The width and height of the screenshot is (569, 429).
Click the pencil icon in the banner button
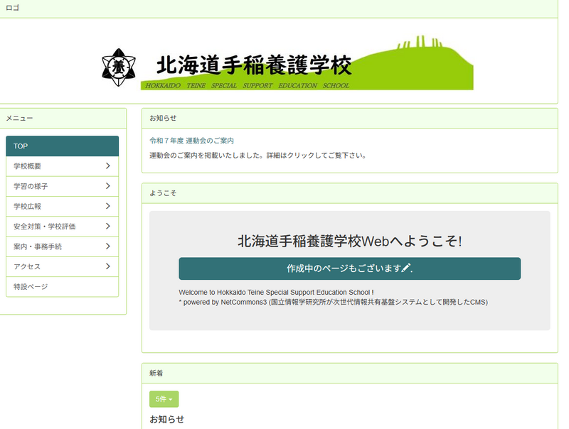406,268
